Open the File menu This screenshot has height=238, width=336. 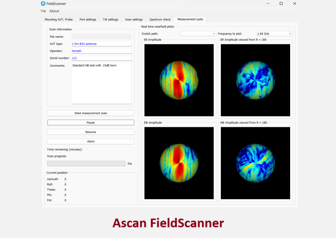pos(43,11)
